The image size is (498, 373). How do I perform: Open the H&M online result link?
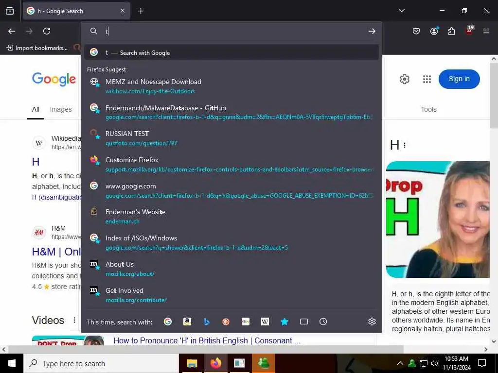pos(56,252)
